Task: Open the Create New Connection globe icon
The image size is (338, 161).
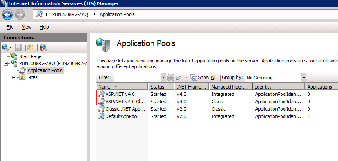Action: click(5, 47)
